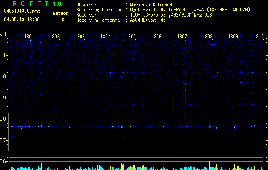Click the 1307 time marker
Viewport: 268px width, 170px height.
point(182,37)
